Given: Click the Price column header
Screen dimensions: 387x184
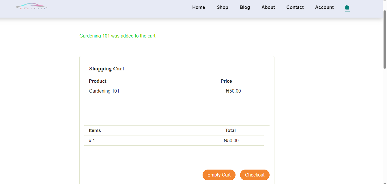Looking at the screenshot, I should [226, 81].
